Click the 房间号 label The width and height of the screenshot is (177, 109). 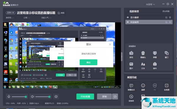click(10, 18)
